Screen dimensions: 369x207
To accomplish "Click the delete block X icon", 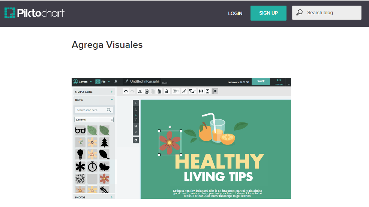I will point(136,132).
